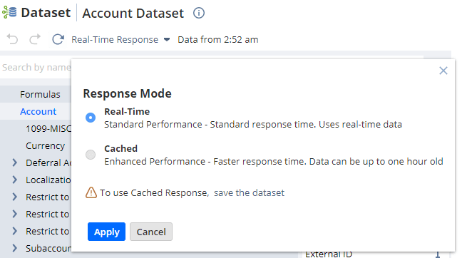Follow the save the dataset link

(249, 192)
